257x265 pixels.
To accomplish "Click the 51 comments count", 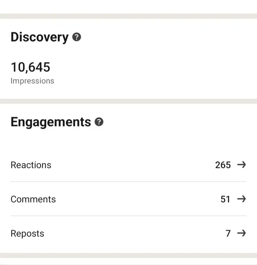I will (x=225, y=199).
